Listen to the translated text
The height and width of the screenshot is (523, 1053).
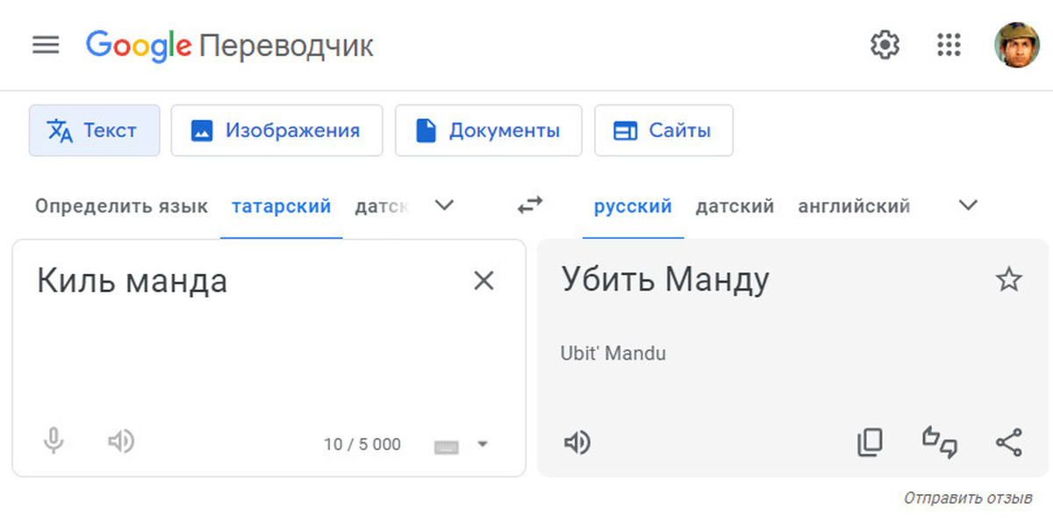(577, 443)
